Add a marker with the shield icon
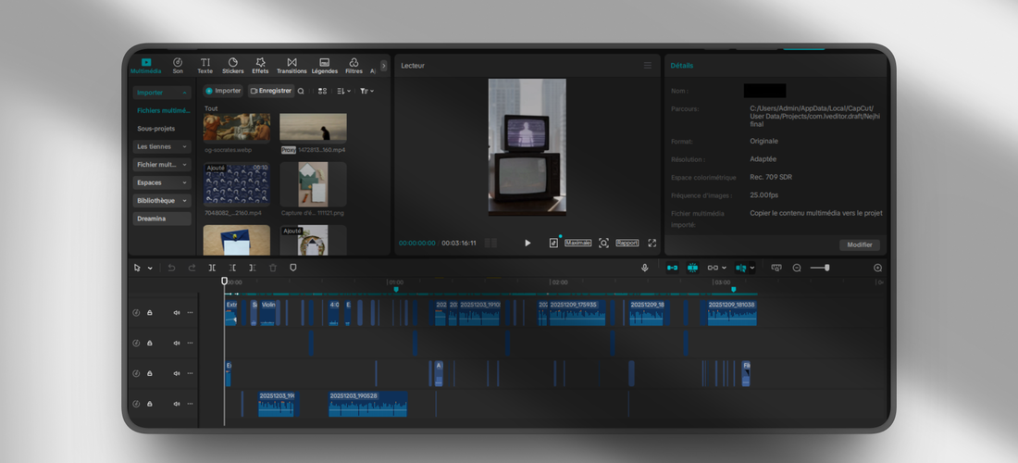Screen dimensions: 1018x463 (292, 268)
